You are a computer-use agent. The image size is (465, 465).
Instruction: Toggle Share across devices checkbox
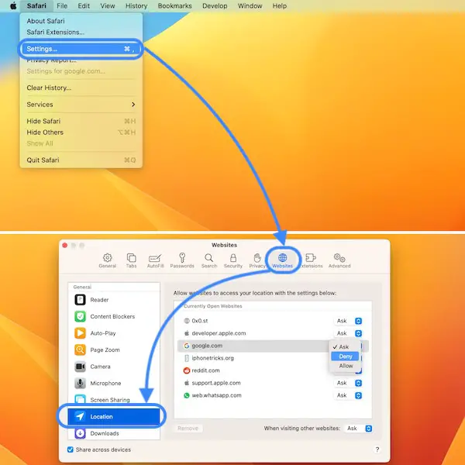(x=72, y=449)
